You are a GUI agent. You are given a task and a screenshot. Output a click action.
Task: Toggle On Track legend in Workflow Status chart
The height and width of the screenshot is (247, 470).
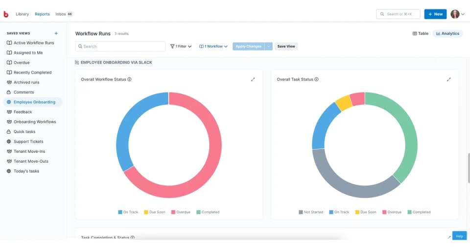(128, 212)
